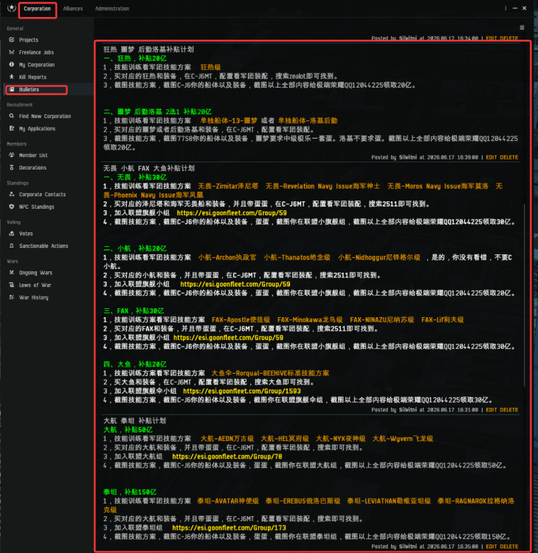The height and width of the screenshot is (553, 538).
Task: Open window options three-dot menu
Action: coord(506,8)
